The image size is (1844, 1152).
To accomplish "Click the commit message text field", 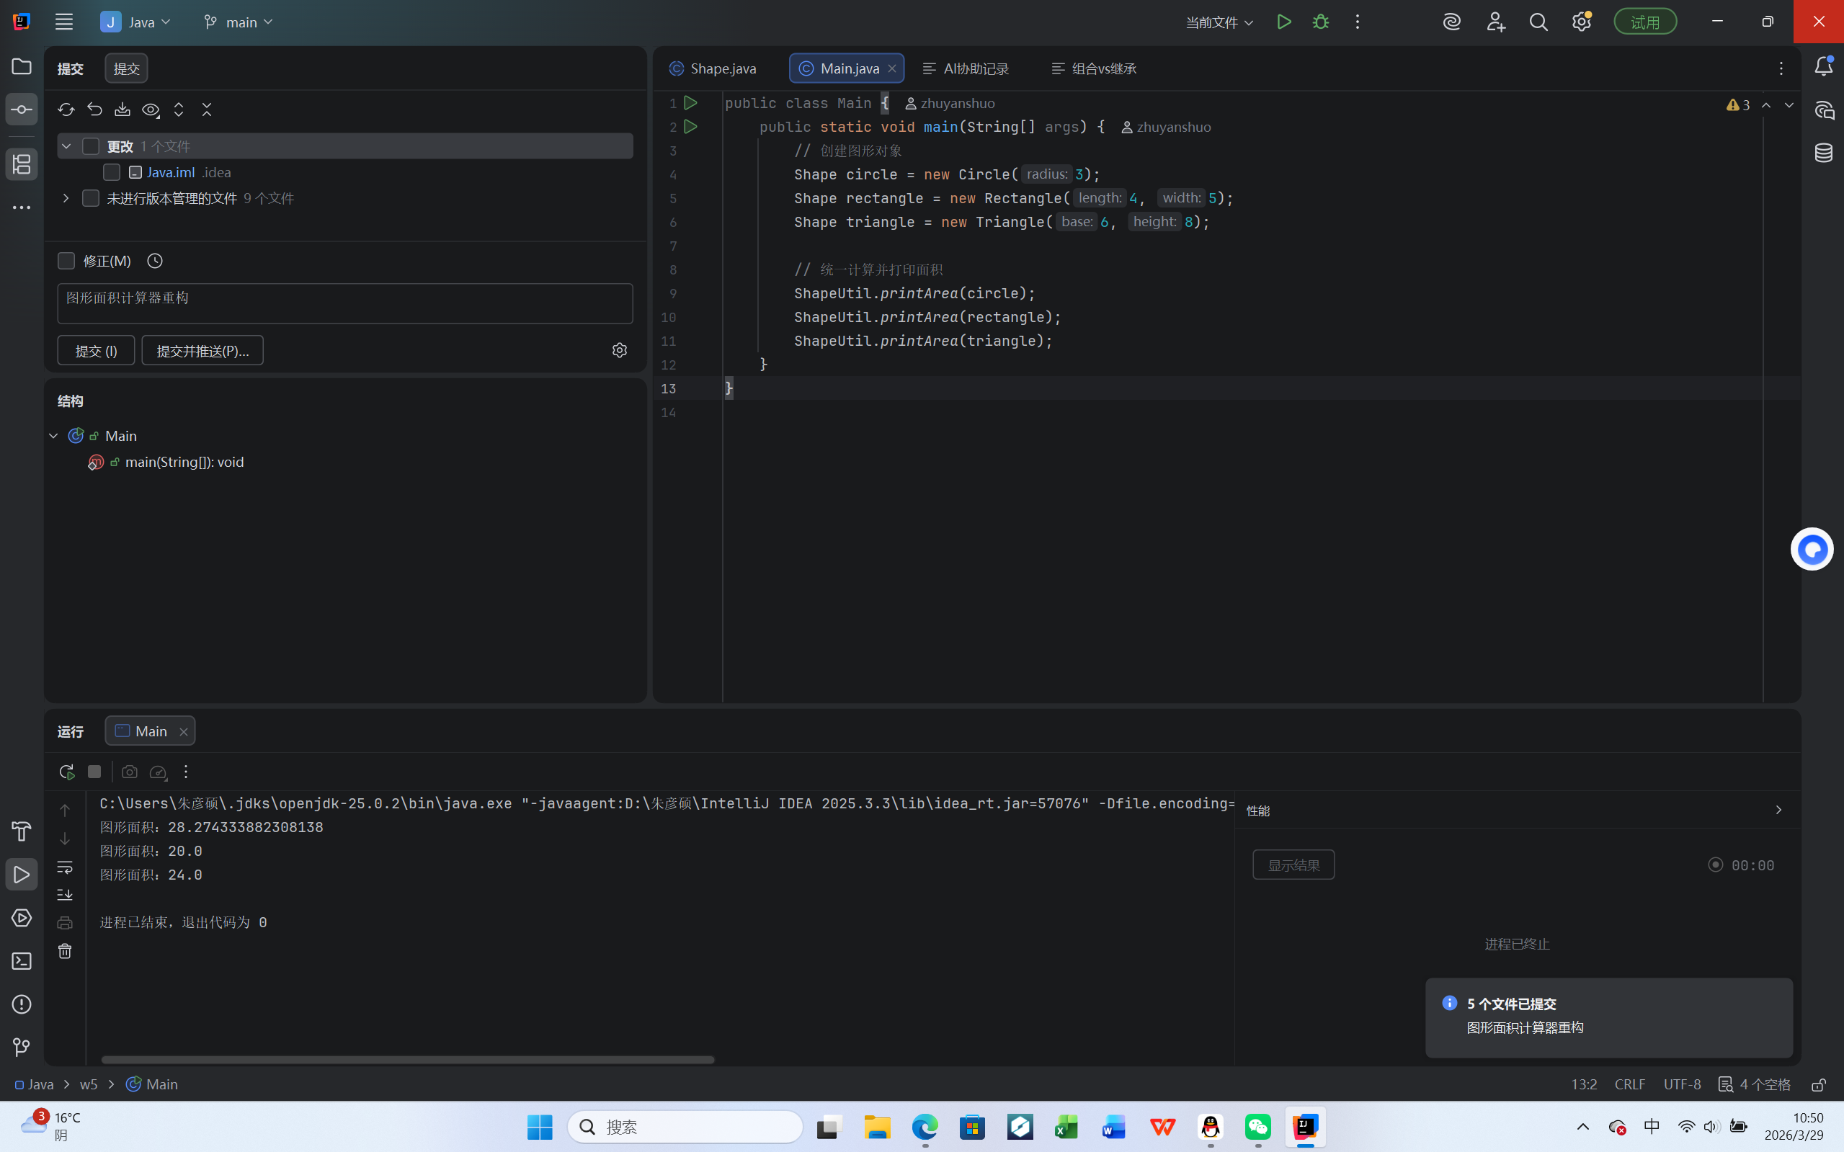I will tap(344, 303).
